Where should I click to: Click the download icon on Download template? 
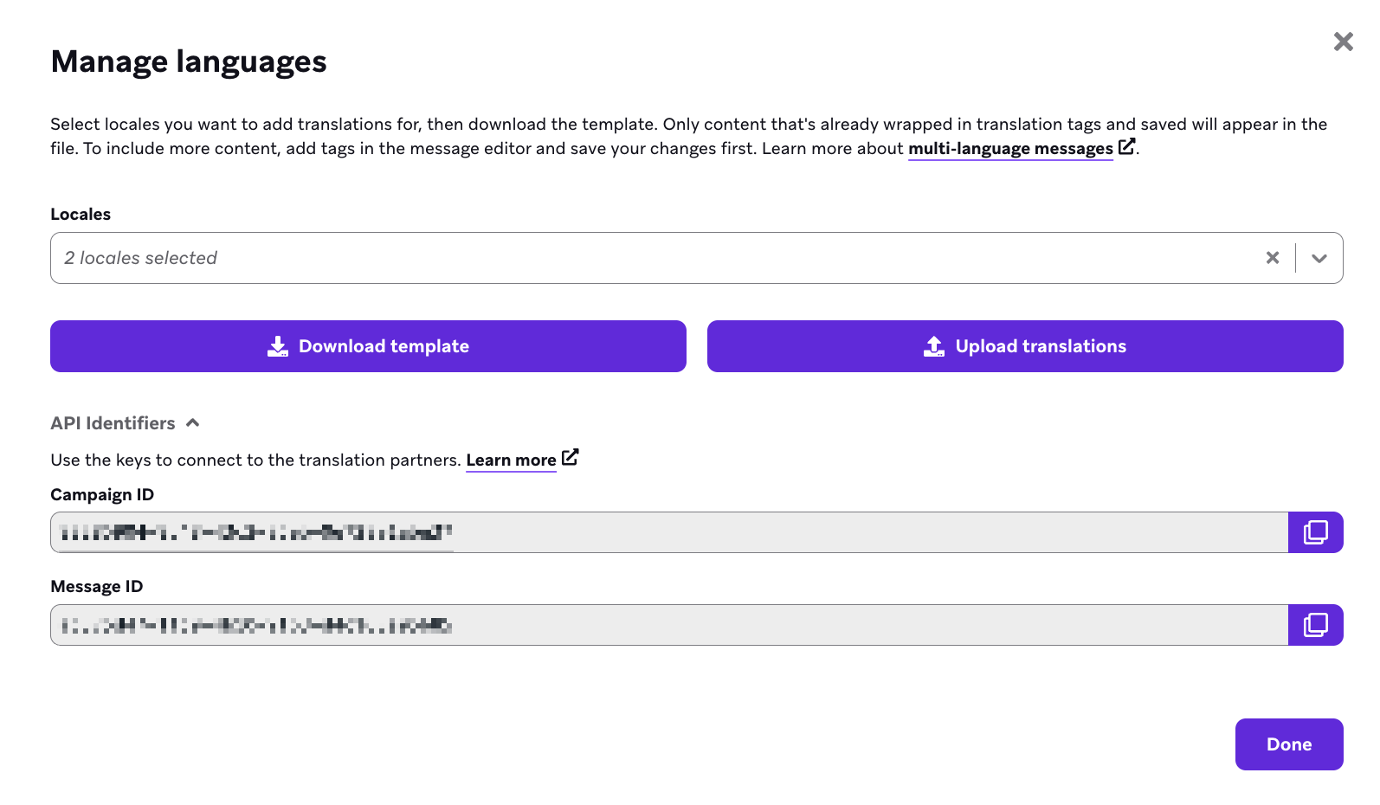pos(277,345)
